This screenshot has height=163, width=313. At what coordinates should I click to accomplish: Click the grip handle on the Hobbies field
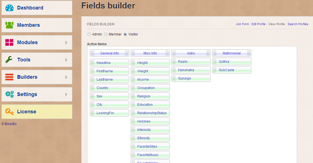coord(133,121)
